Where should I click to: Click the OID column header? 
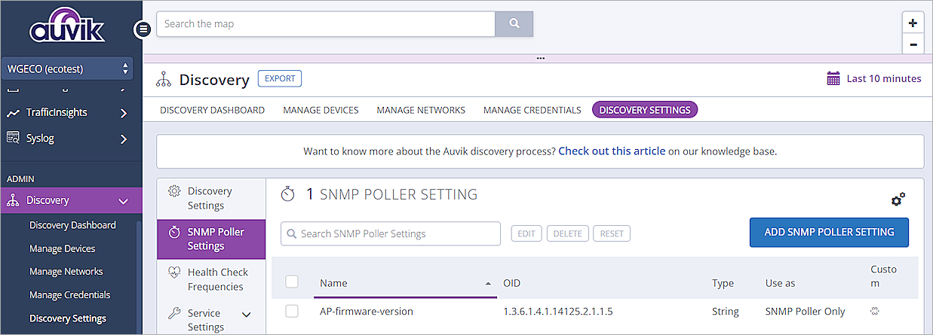(511, 283)
